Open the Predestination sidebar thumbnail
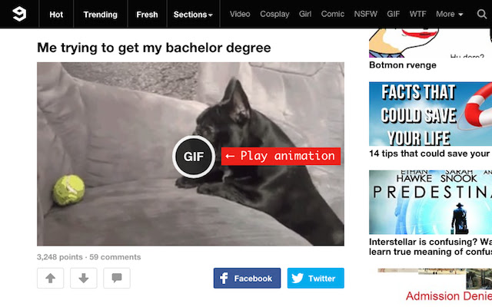 (x=430, y=203)
